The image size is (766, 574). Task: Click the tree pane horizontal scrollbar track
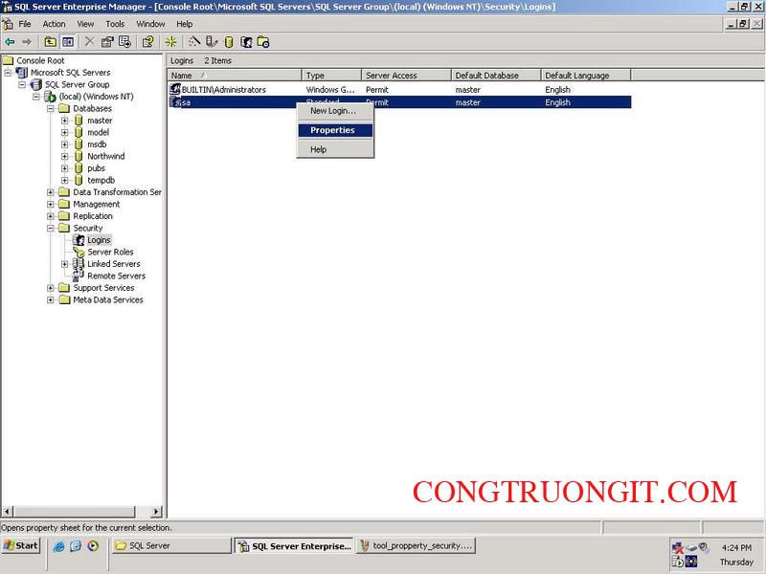click(x=142, y=512)
